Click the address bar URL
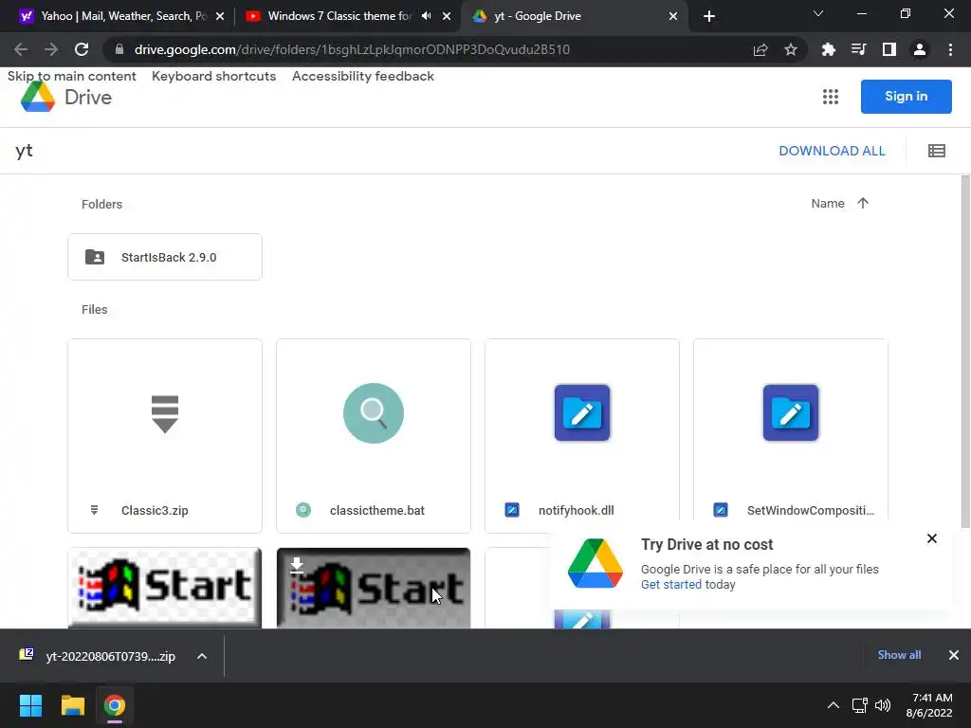This screenshot has height=728, width=971. [352, 49]
